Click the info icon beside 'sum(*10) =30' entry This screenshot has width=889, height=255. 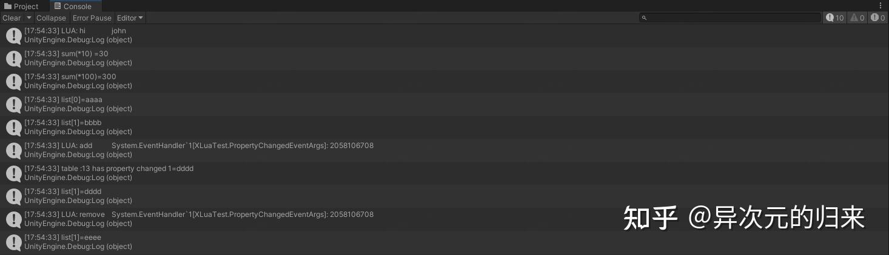point(13,59)
